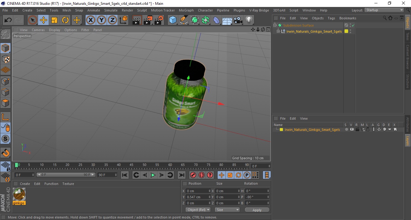Switch to the Content Browser tab
This screenshot has width=411, height=220.
pyautogui.click(x=407, y=57)
